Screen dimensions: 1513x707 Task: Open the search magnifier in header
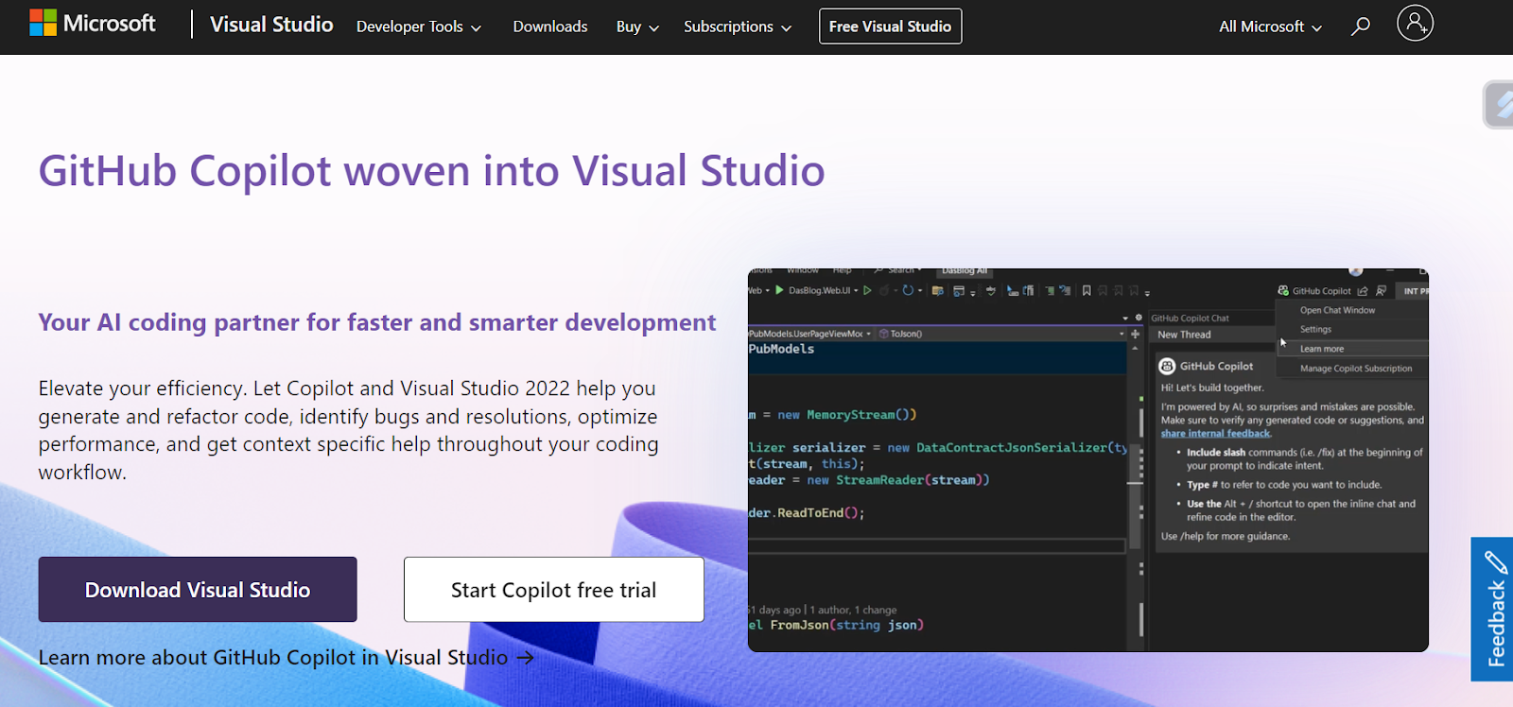coord(1360,26)
